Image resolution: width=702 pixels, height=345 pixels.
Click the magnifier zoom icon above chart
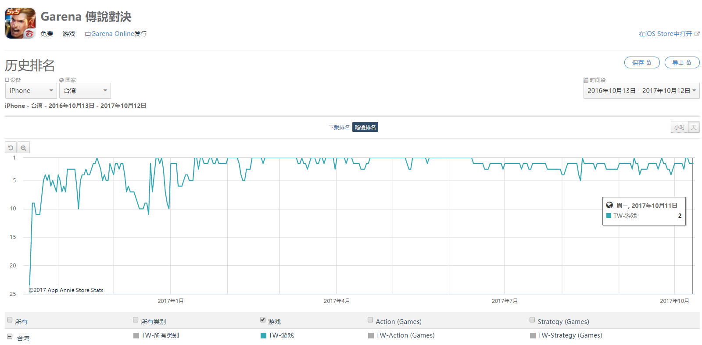tap(24, 148)
